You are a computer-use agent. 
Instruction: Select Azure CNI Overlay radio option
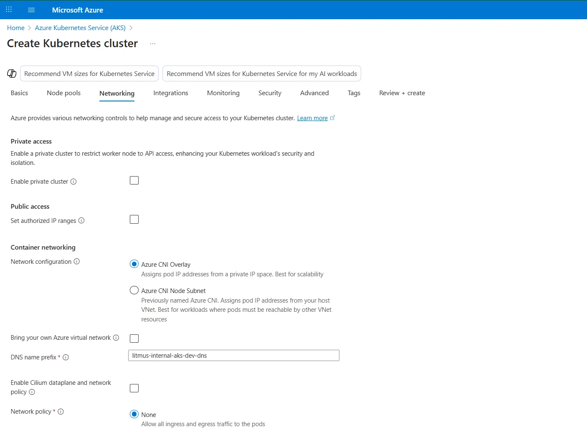pyautogui.click(x=134, y=264)
